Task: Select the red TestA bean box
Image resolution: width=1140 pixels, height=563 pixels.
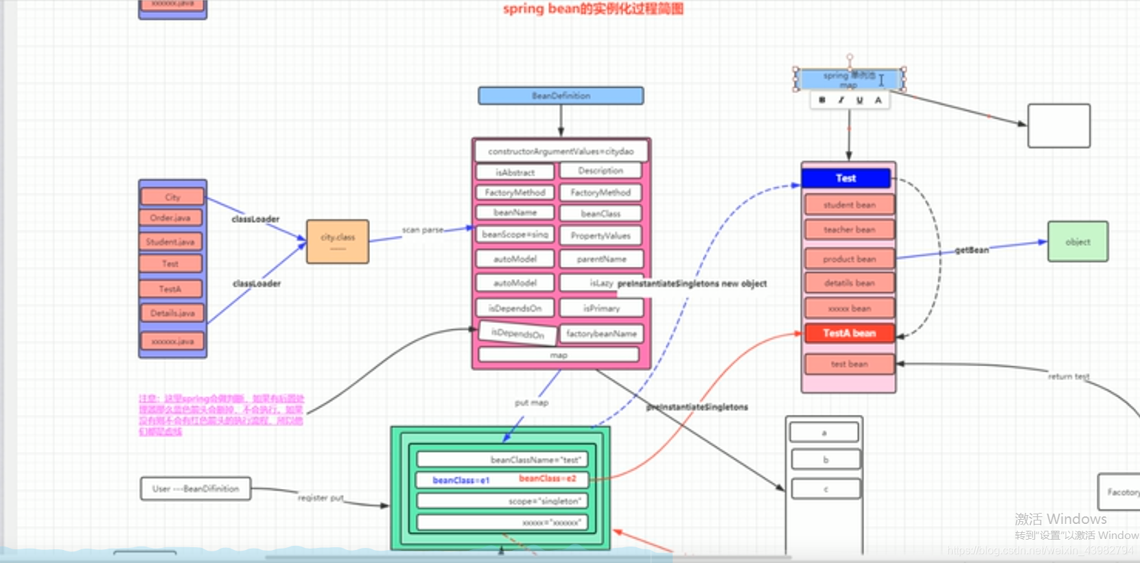Action: (850, 333)
